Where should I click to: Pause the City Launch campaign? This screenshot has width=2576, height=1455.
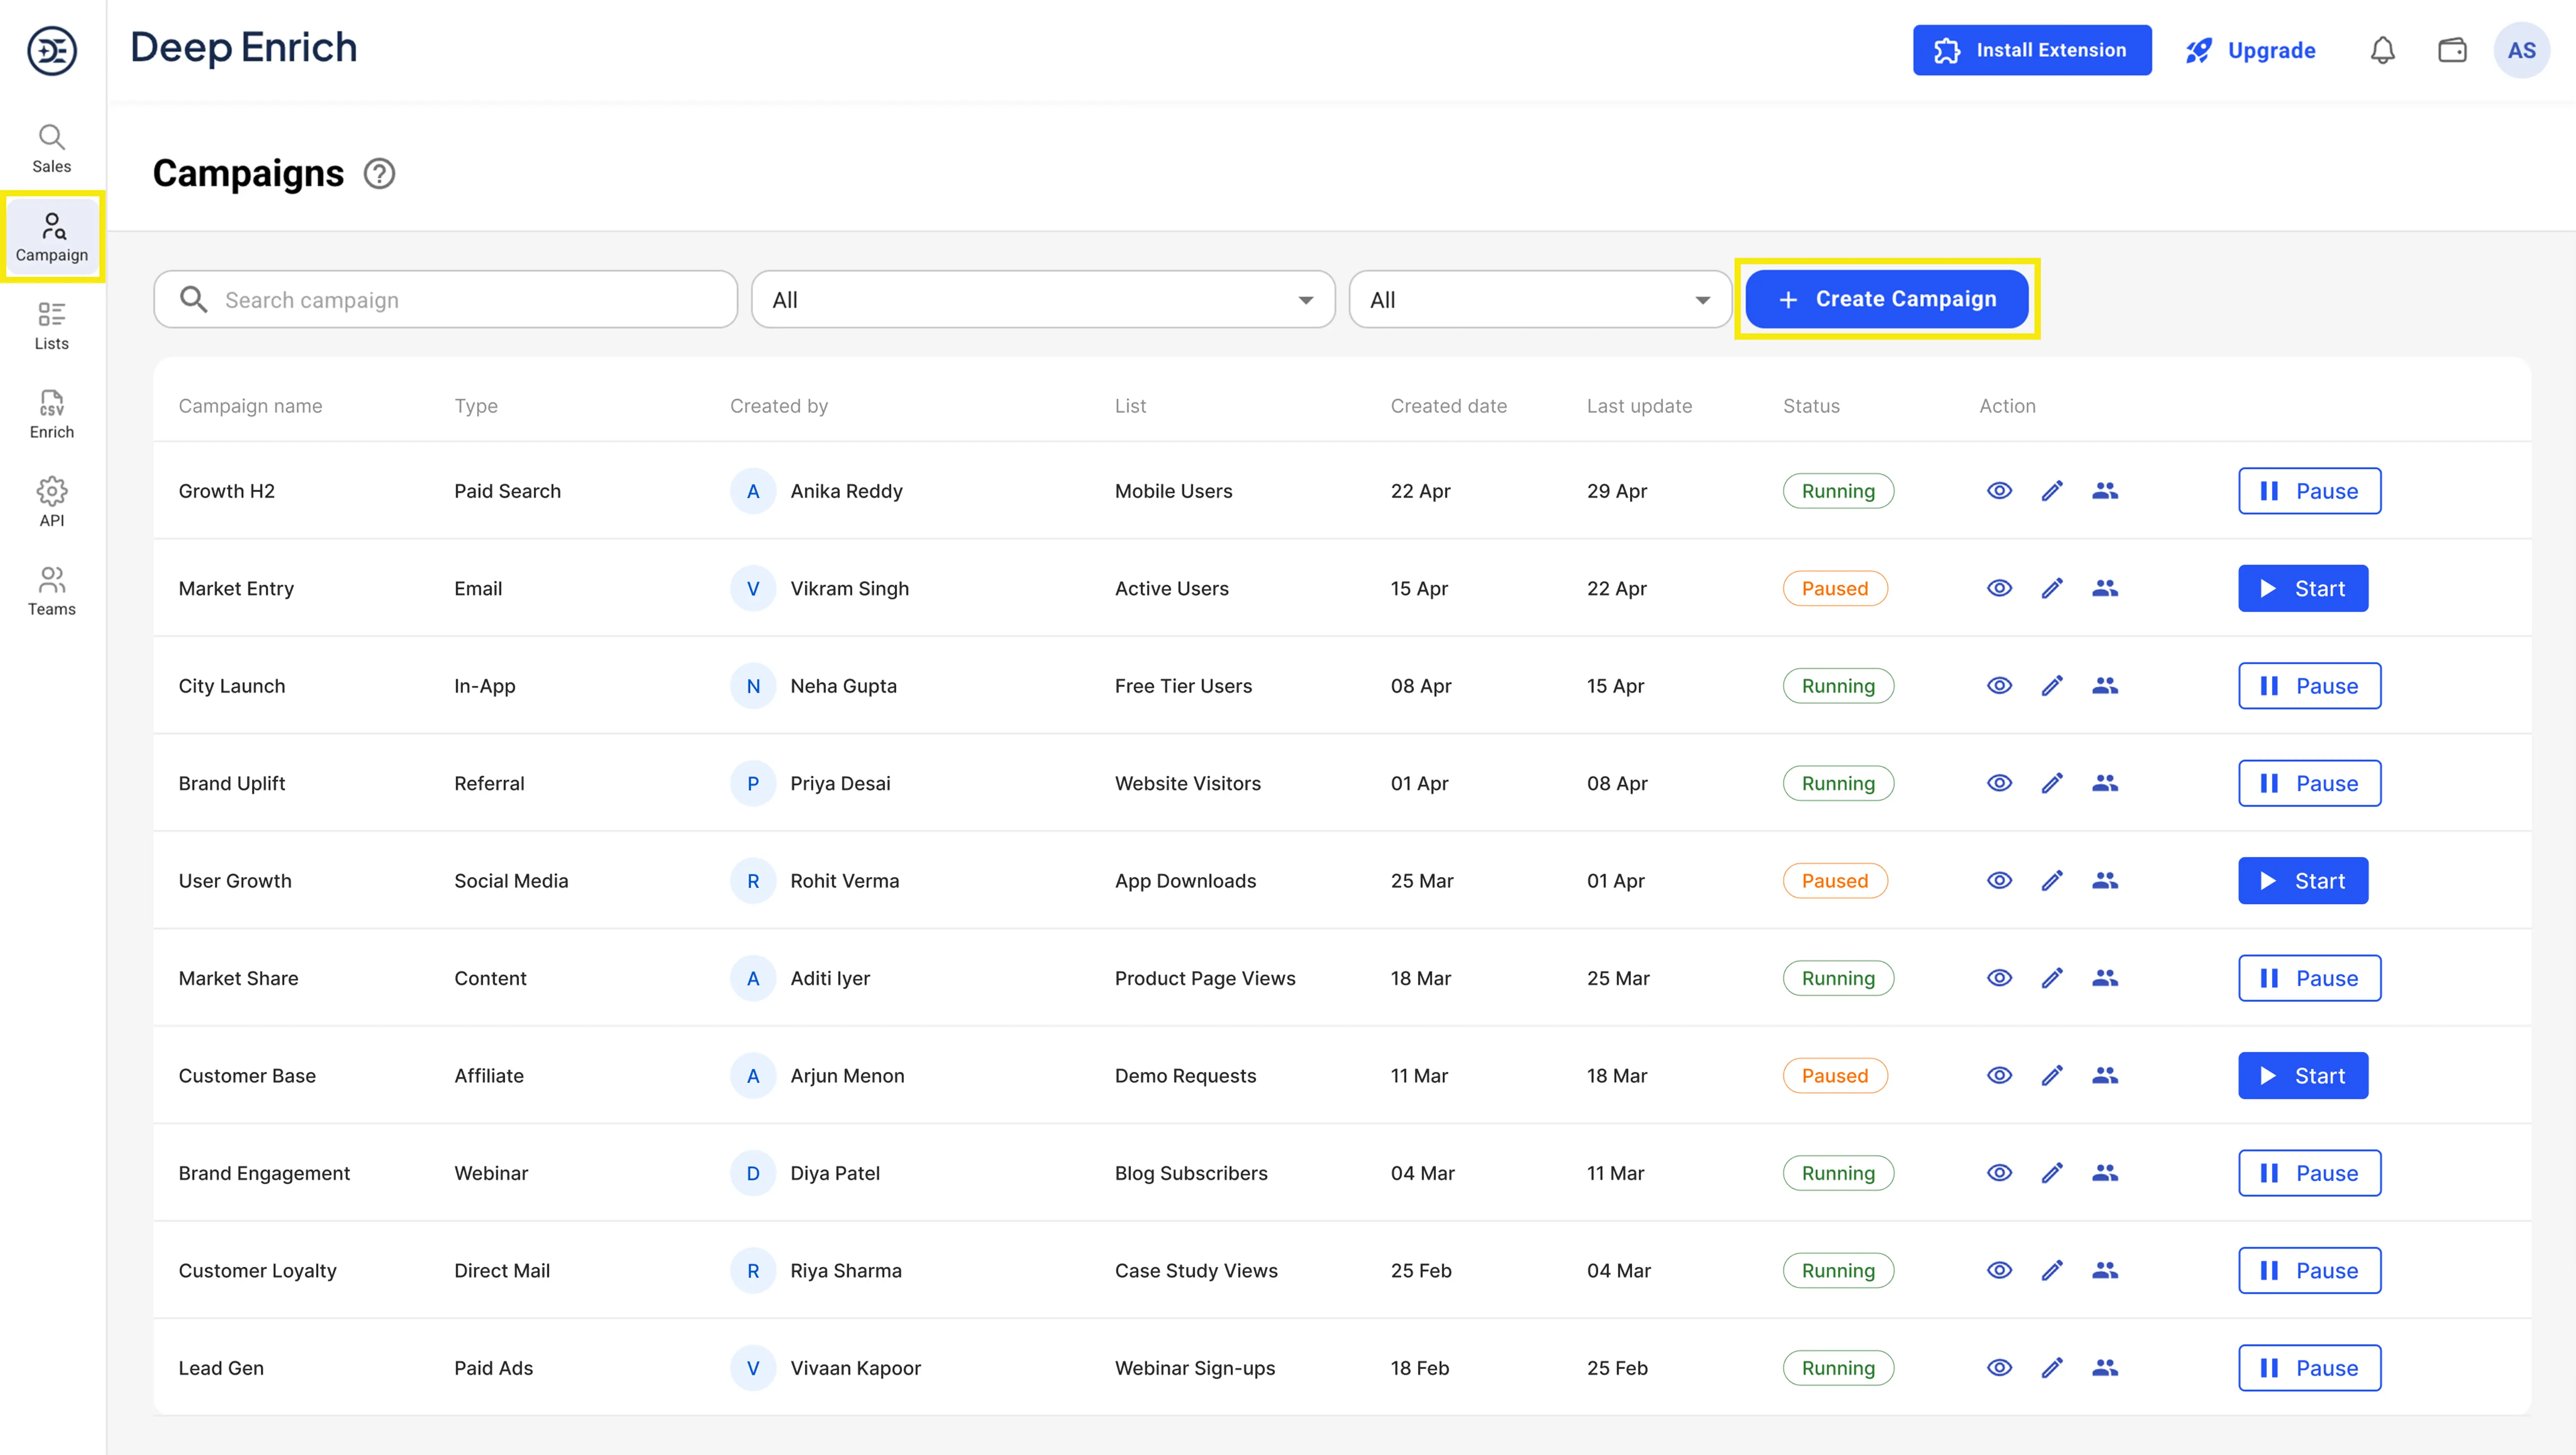[x=2309, y=685]
